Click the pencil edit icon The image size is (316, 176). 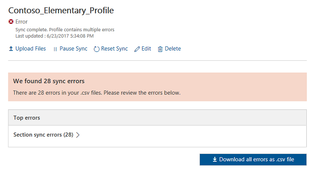[137, 49]
